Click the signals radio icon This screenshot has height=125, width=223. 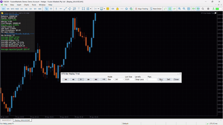tap(122, 9)
